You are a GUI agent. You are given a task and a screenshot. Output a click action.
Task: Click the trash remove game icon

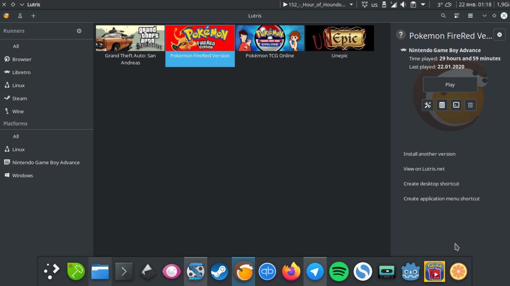tap(471, 105)
